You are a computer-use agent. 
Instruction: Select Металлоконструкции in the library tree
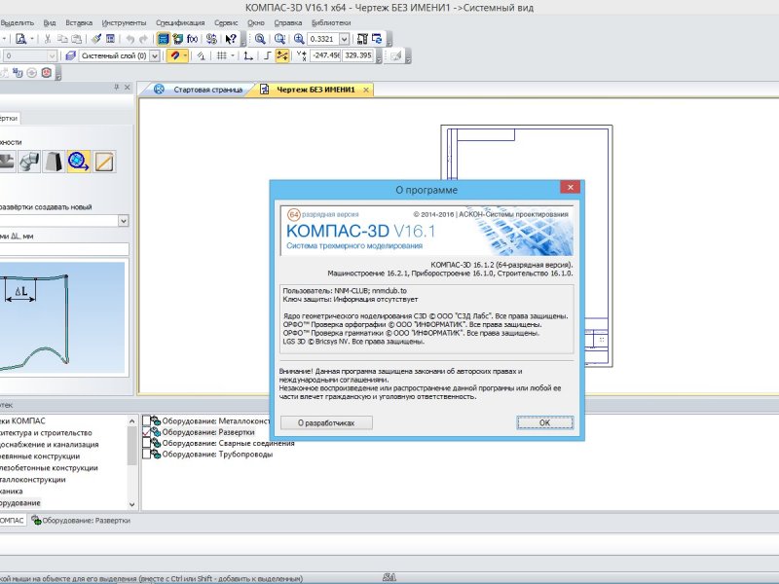pos(32,479)
